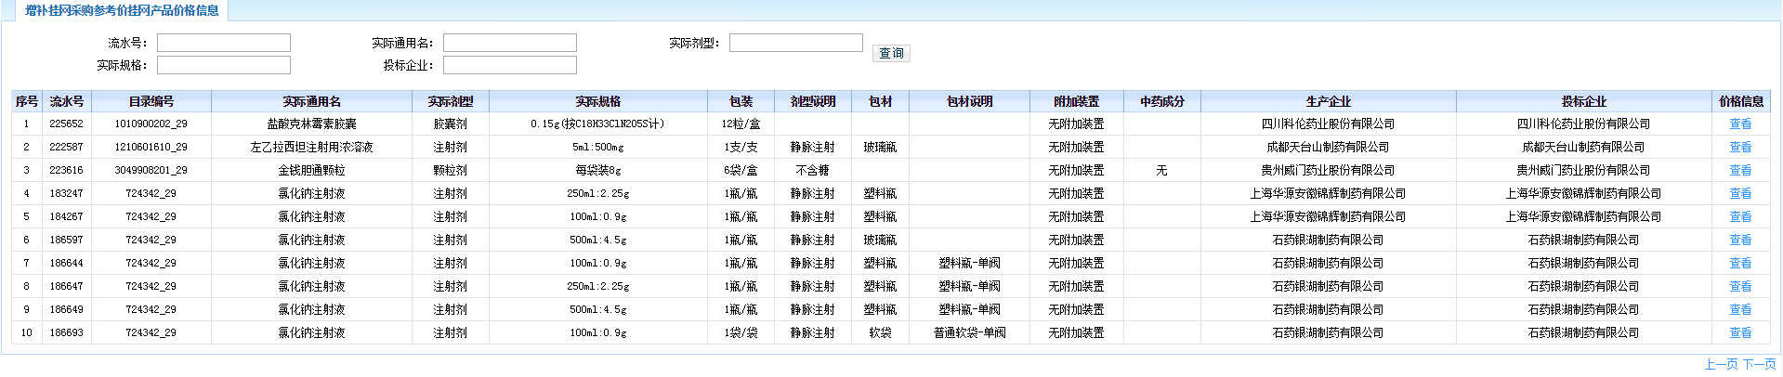Viewport: 1783px width, 377px height.
Task: View price info for 金钱胆通颗粒 row
Action: click(1739, 170)
